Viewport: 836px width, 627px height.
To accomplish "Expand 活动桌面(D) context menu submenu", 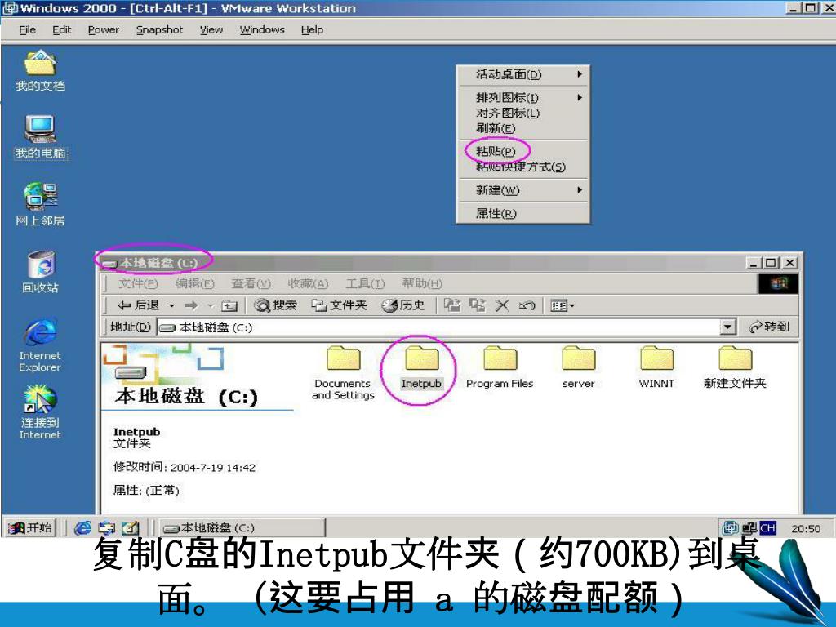I will tap(523, 74).
